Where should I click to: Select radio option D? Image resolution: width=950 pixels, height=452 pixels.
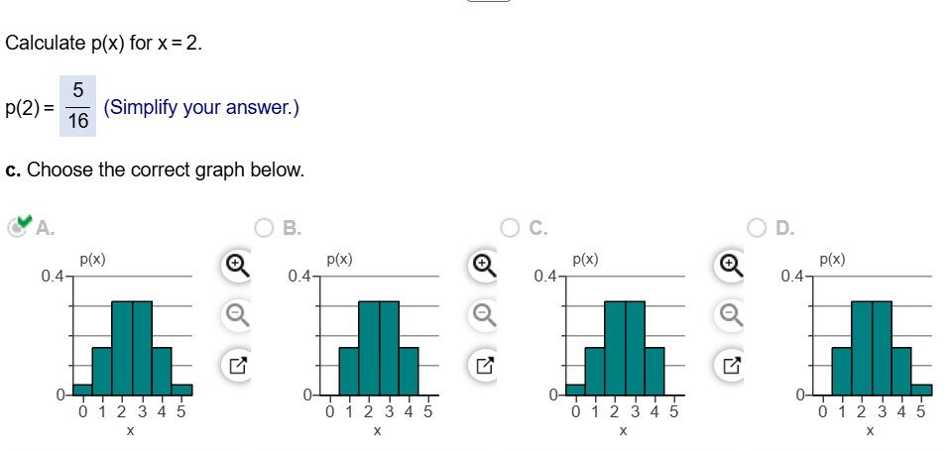[757, 228]
